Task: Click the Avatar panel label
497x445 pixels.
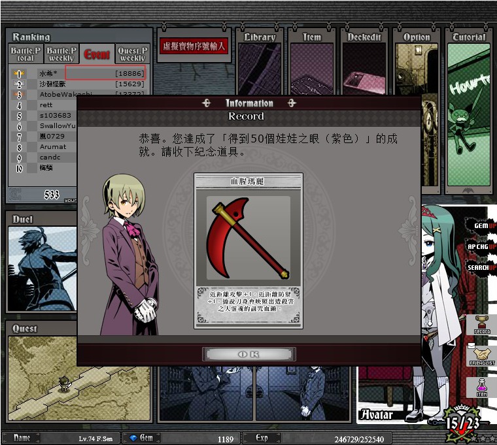Action: (376, 414)
